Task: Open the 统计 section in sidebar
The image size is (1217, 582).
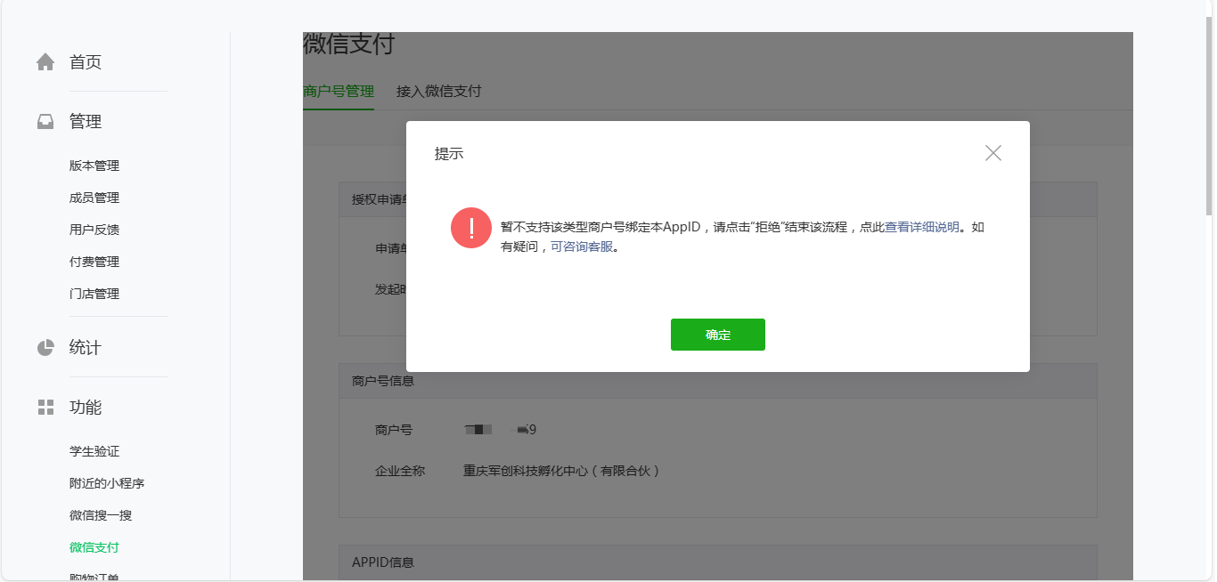Action: tap(86, 348)
